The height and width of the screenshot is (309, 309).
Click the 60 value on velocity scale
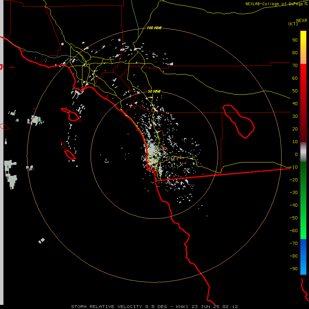[x=295, y=78]
